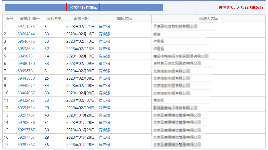The image size is (268, 150).
Task: Select the date 2023年02月04日
Action: click(80, 108)
